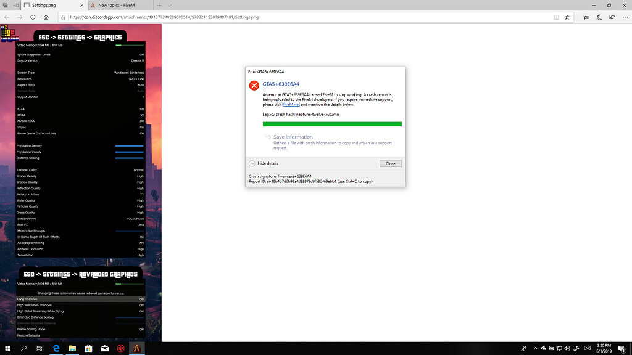Add this page to favorites
The height and width of the screenshot is (355, 632).
click(567, 17)
